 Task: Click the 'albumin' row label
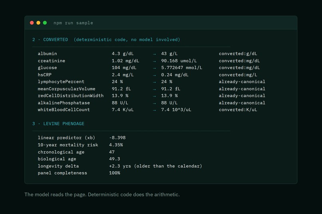pos(47,54)
